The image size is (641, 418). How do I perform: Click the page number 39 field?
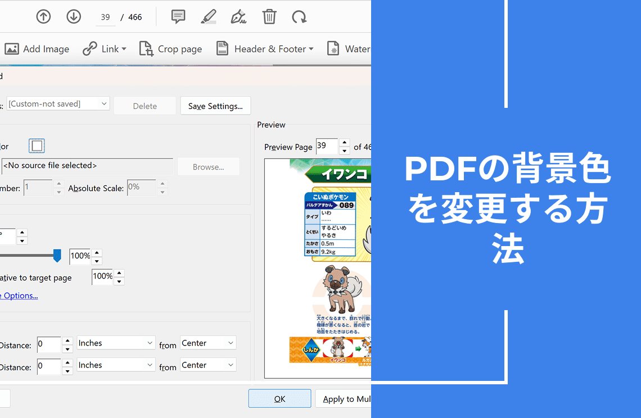point(105,17)
